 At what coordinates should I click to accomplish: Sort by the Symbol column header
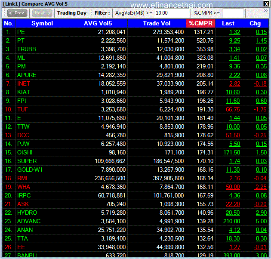(42, 23)
